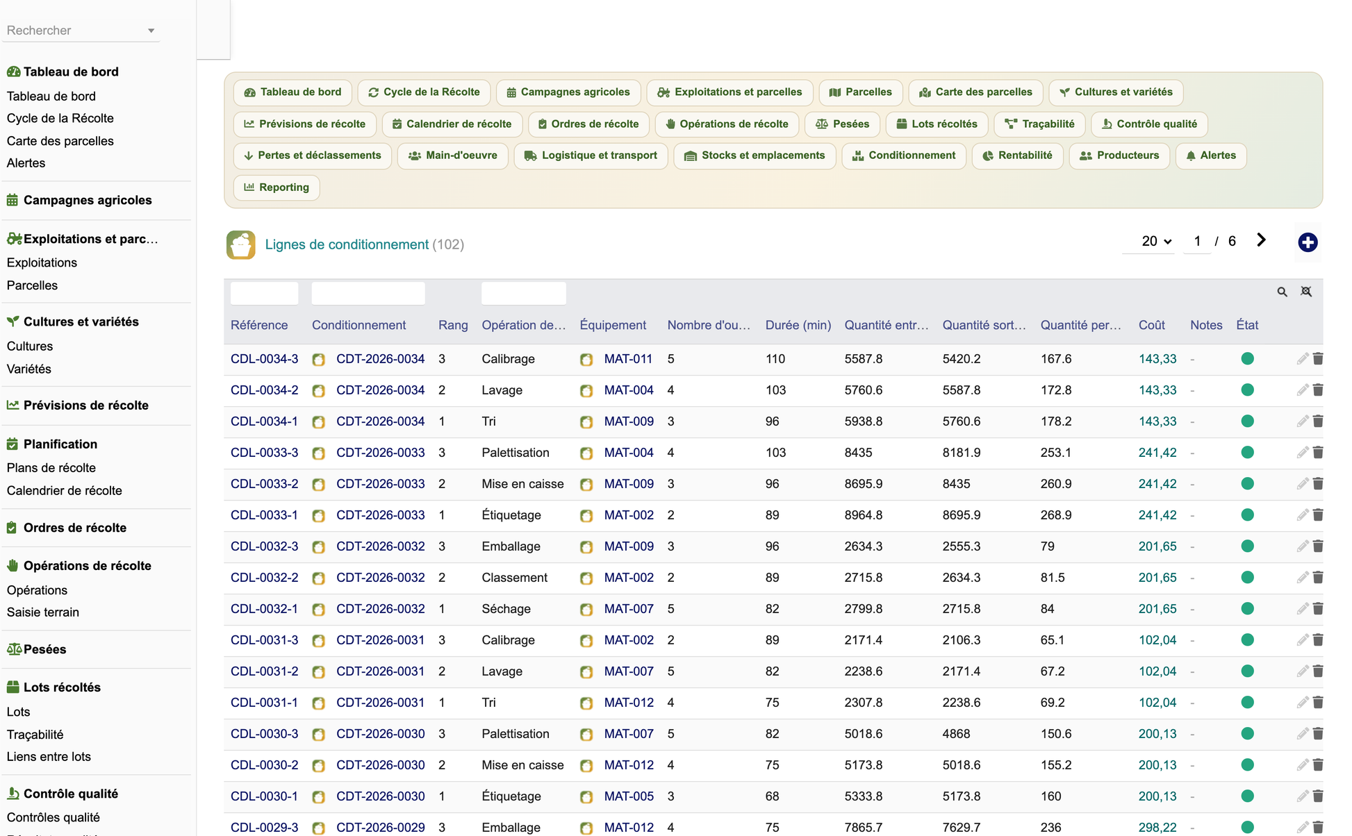Screen dimensions: 1352x836
Task: Select Traçabilité tab in top navigation
Action: (x=1039, y=124)
